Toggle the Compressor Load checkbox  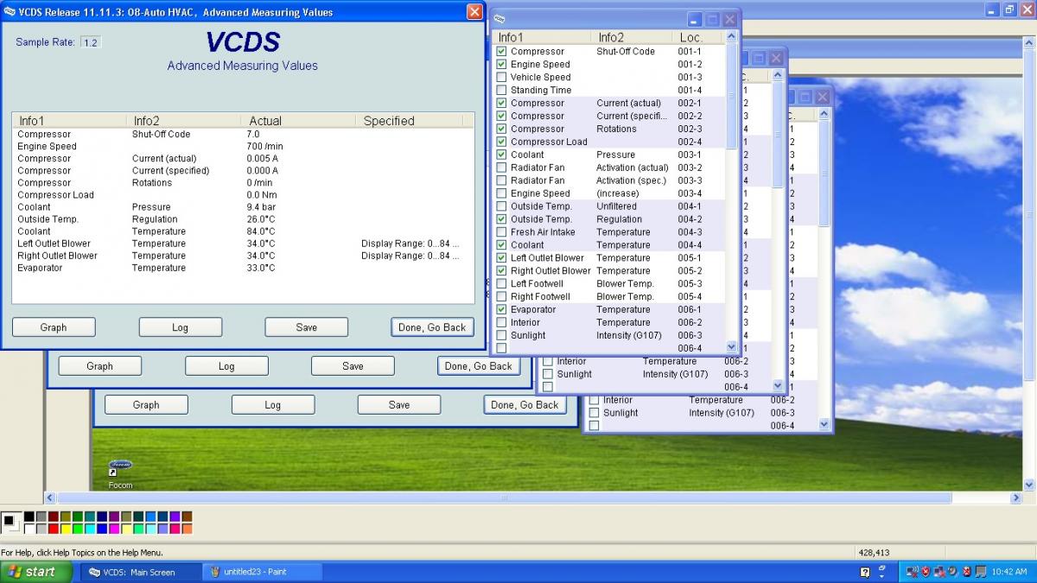point(501,142)
